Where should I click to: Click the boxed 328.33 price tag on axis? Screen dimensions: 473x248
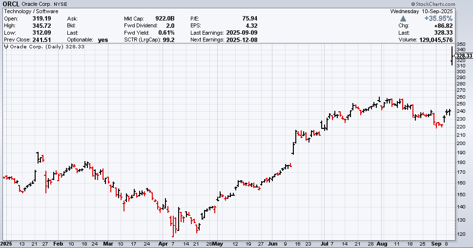[462, 55]
